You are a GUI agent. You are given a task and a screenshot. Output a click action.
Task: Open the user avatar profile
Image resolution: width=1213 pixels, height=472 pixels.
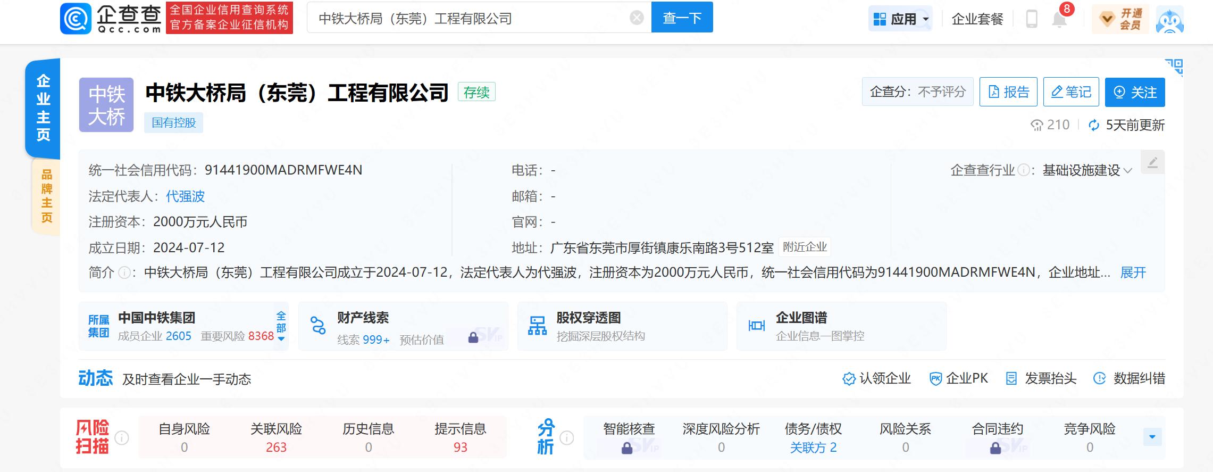(x=1169, y=20)
